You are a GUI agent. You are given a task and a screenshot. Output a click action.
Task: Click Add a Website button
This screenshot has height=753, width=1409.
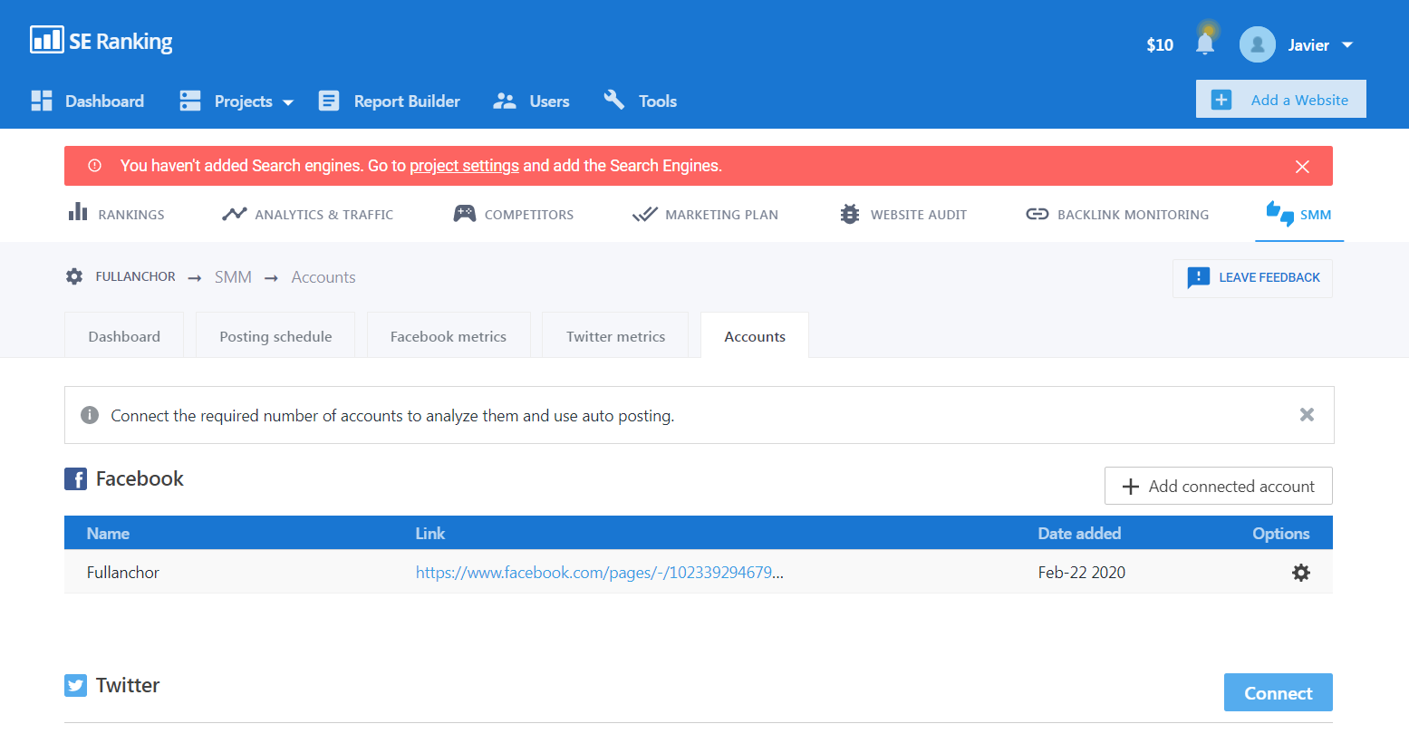[x=1280, y=100]
